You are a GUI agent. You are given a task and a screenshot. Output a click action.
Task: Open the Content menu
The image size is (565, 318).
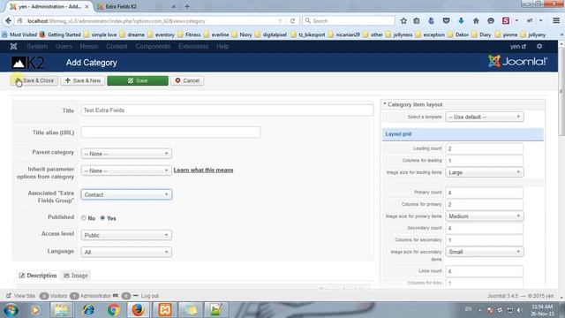(117, 46)
